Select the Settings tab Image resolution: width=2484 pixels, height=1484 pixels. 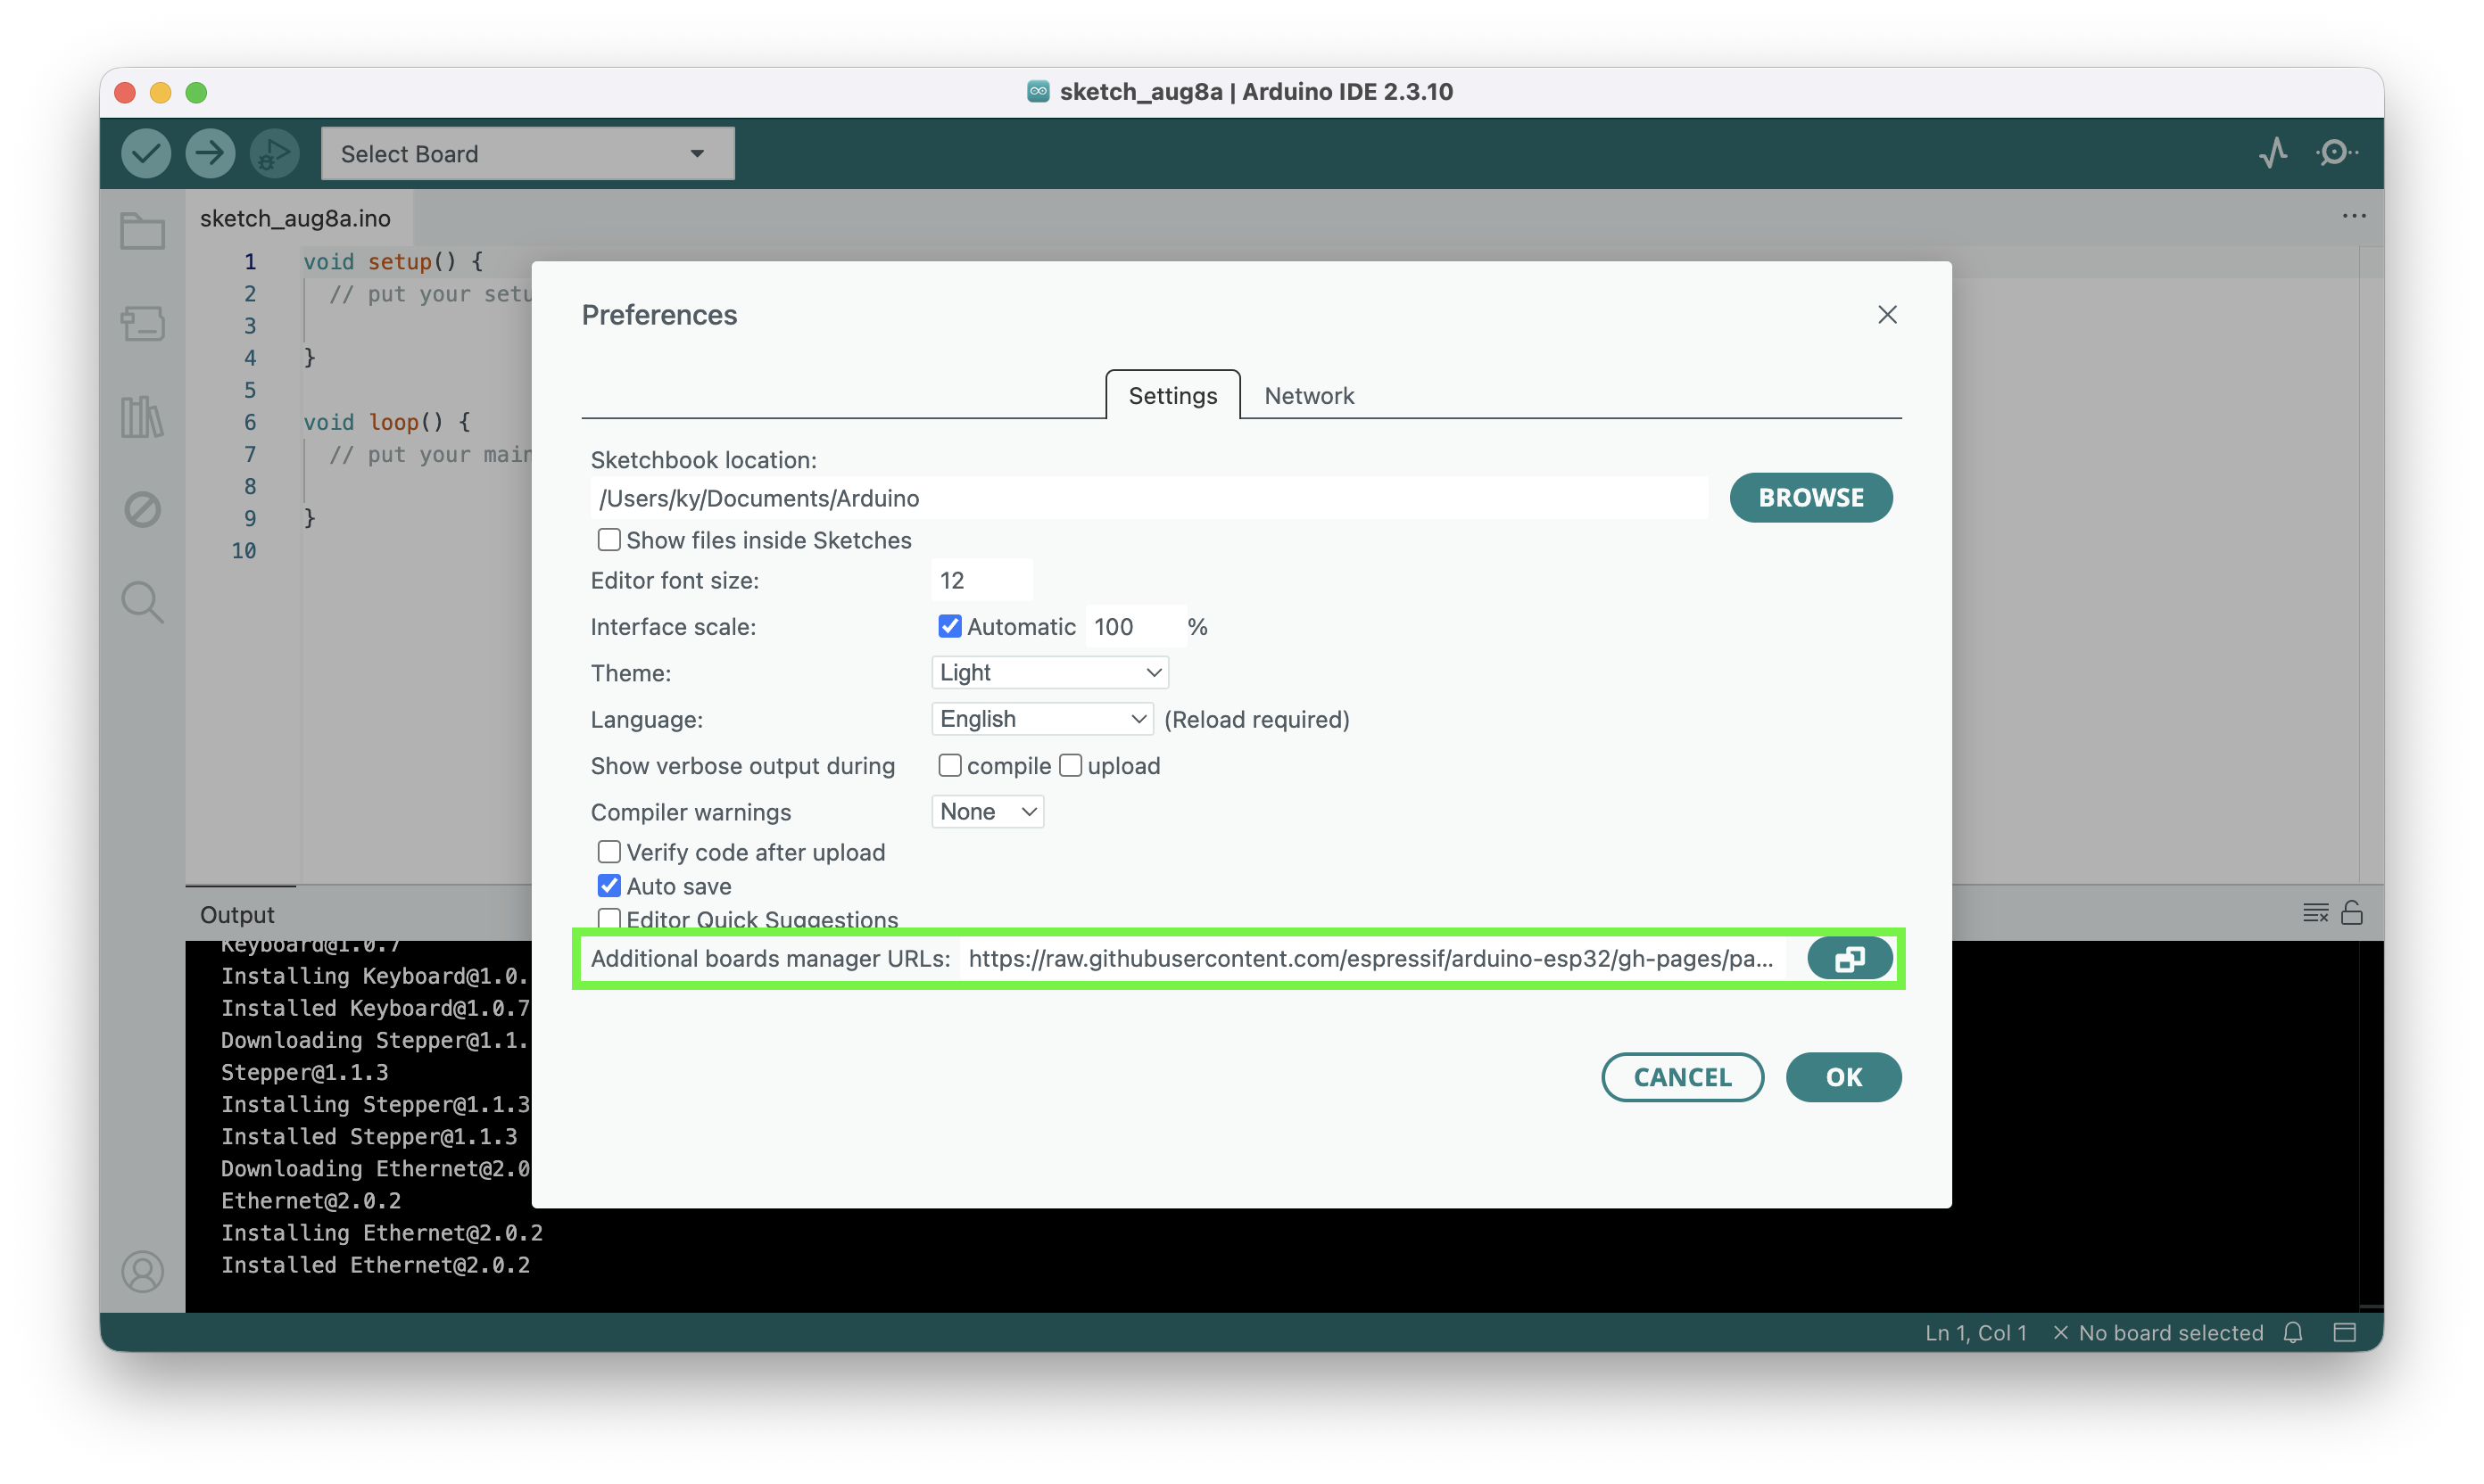pyautogui.click(x=1172, y=395)
